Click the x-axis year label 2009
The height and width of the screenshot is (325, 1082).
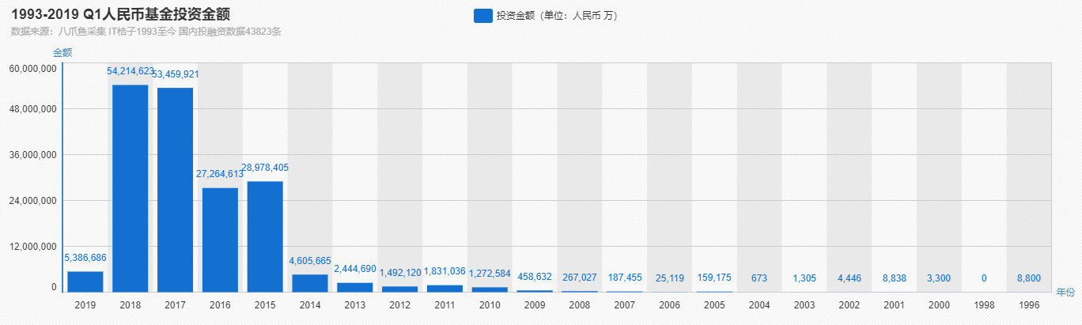click(x=535, y=304)
